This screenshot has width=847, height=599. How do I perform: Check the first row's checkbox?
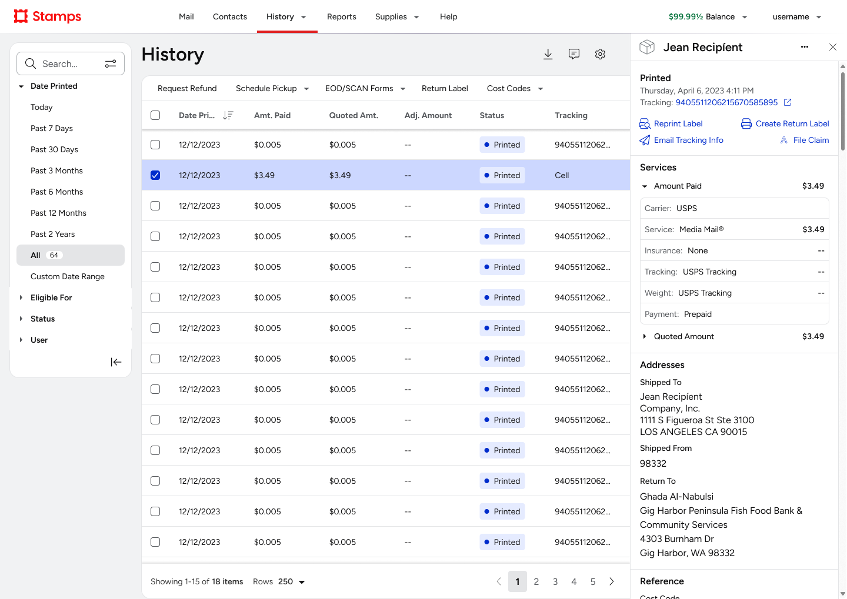pyautogui.click(x=155, y=145)
